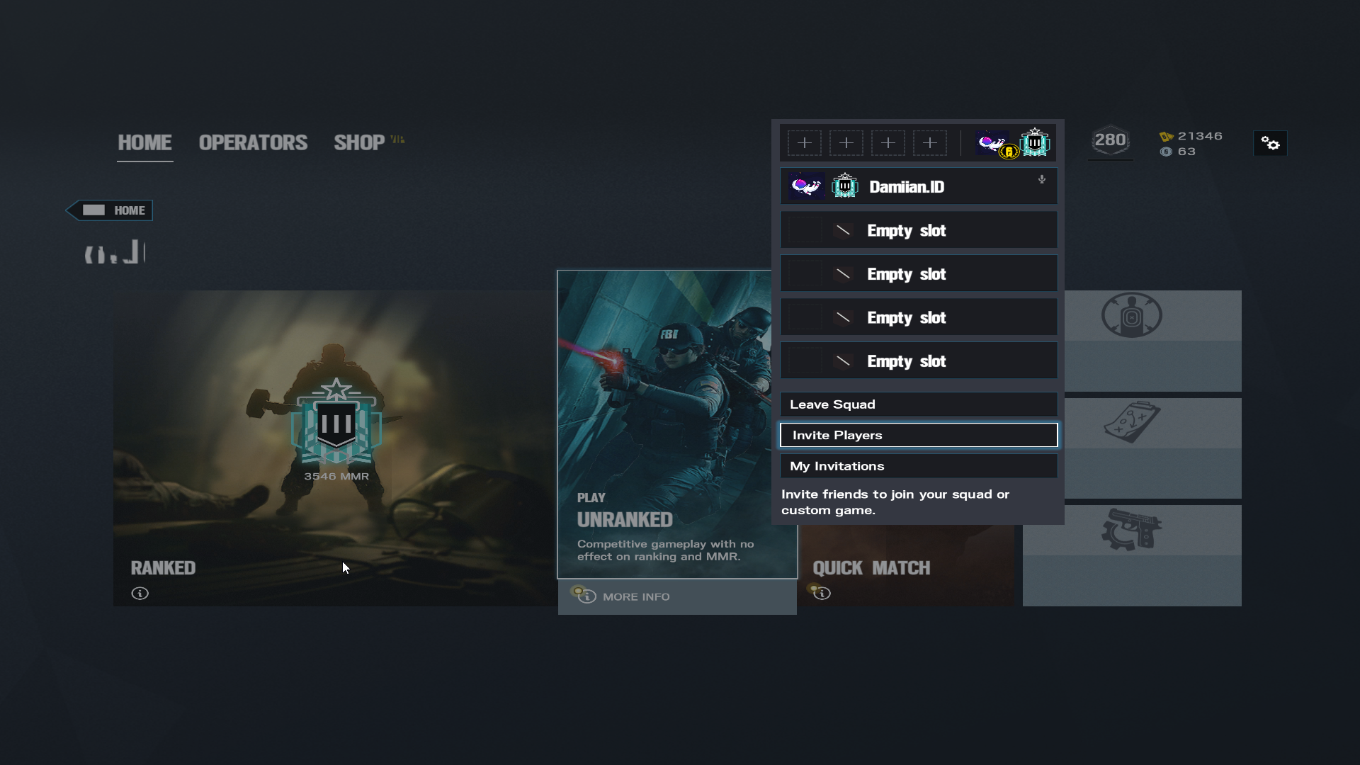Viewport: 1360px width, 765px height.
Task: Open the pistol with gear tile
Action: 1131,555
